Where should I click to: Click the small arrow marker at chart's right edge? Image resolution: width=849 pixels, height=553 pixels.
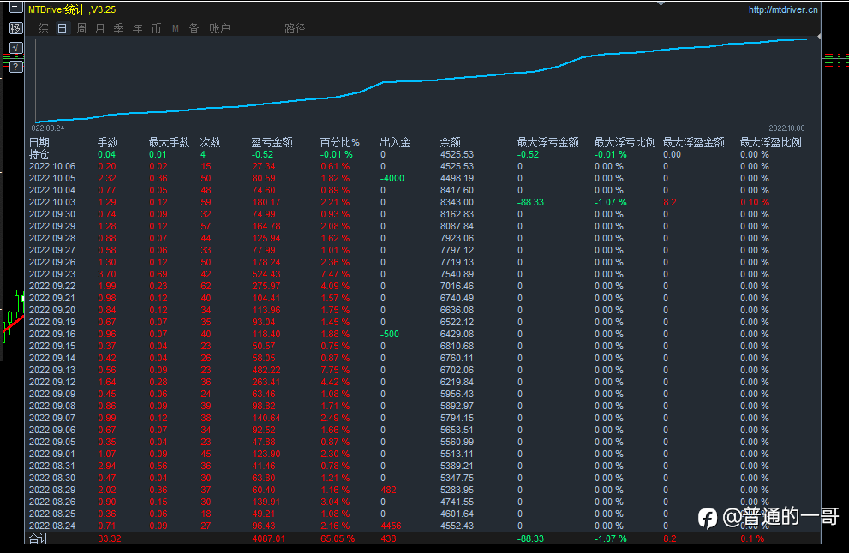(820, 37)
